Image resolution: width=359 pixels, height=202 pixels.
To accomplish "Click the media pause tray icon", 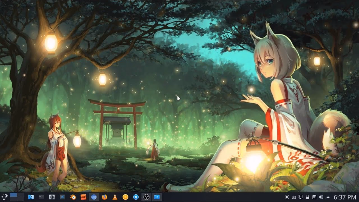I will [287, 197].
